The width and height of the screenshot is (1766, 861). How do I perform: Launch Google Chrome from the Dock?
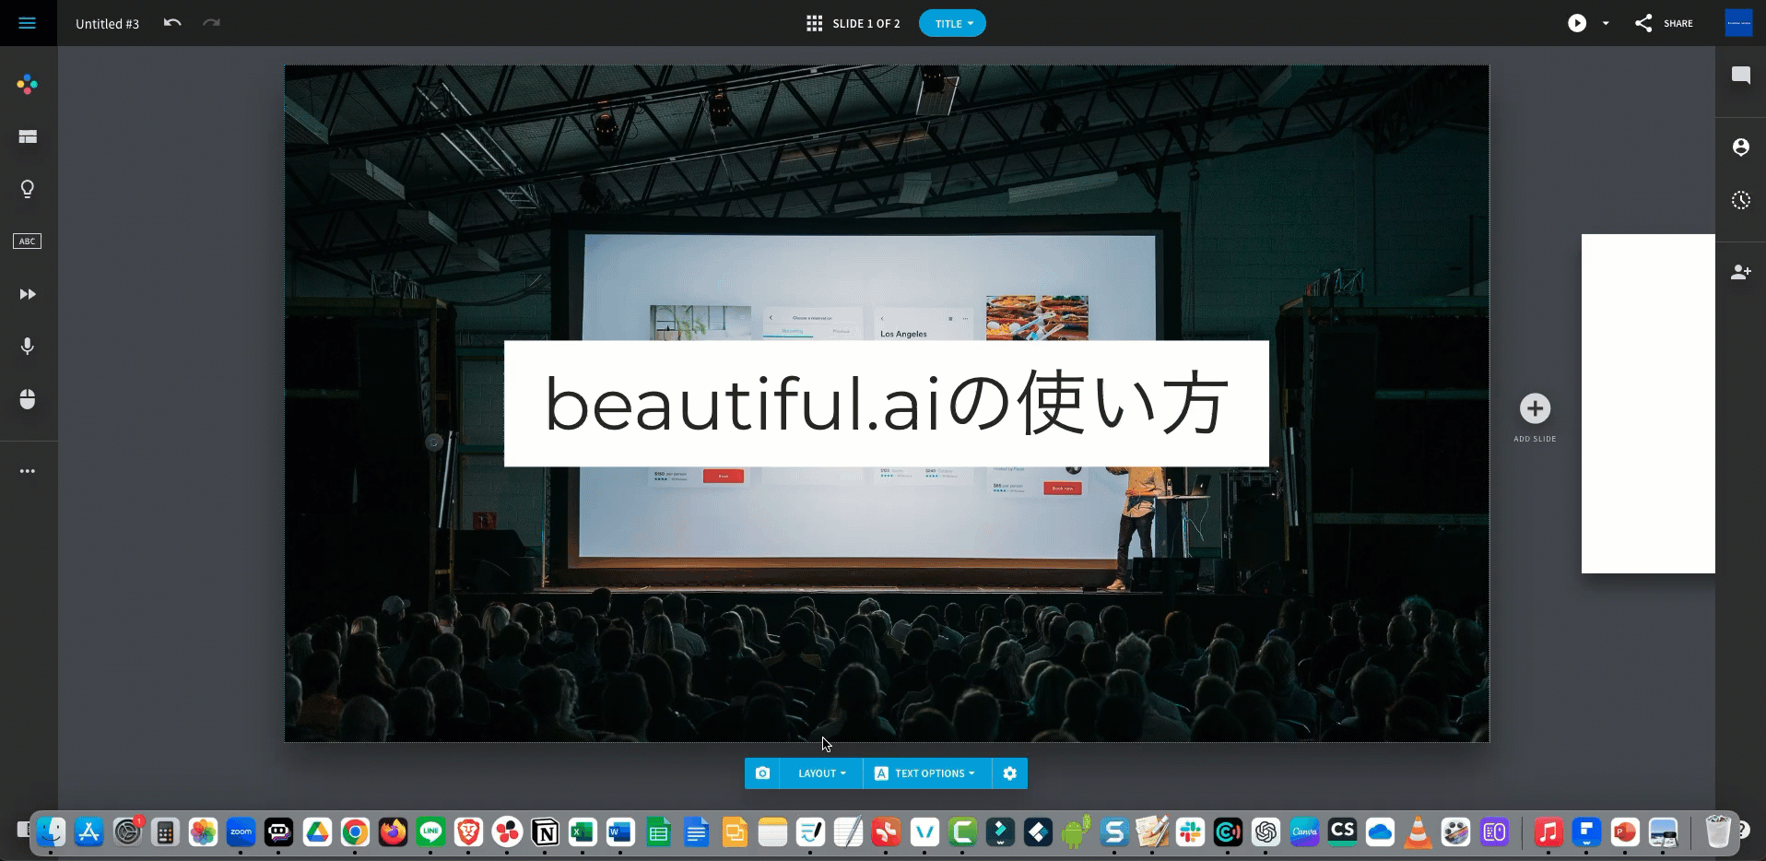point(355,832)
